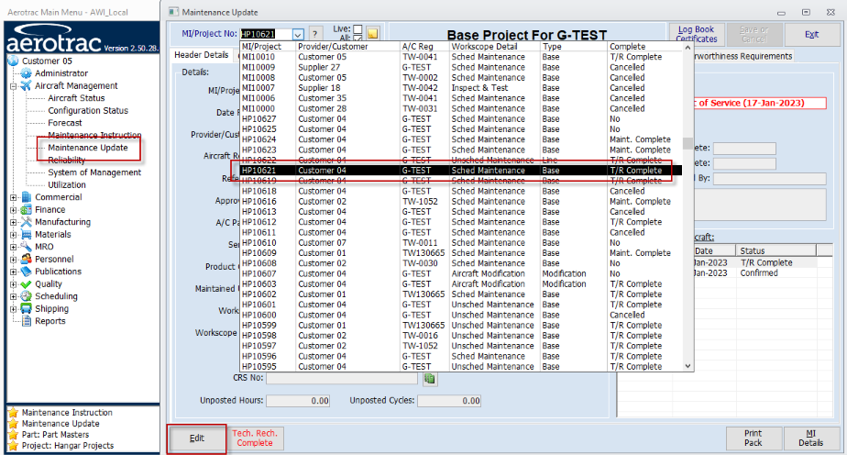Screen dimensions: 847x455
Task: Open Configuration Status in the tree
Action: [x=88, y=110]
